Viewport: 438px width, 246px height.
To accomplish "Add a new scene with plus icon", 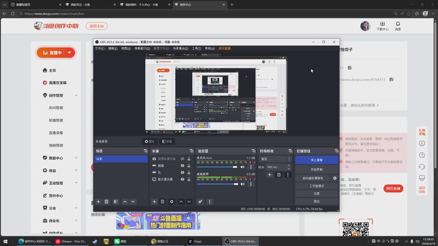I will (99, 202).
